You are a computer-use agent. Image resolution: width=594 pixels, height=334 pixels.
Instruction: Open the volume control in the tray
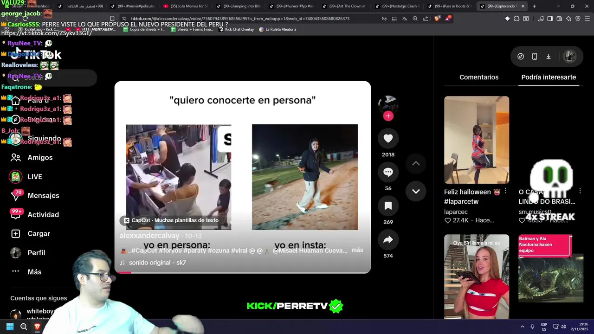click(x=563, y=327)
